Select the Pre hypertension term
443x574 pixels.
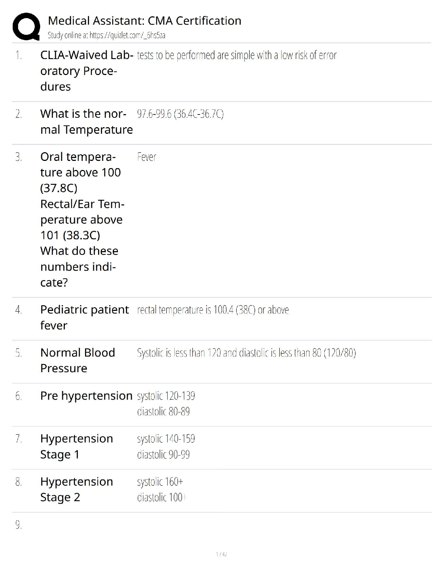[86, 396]
